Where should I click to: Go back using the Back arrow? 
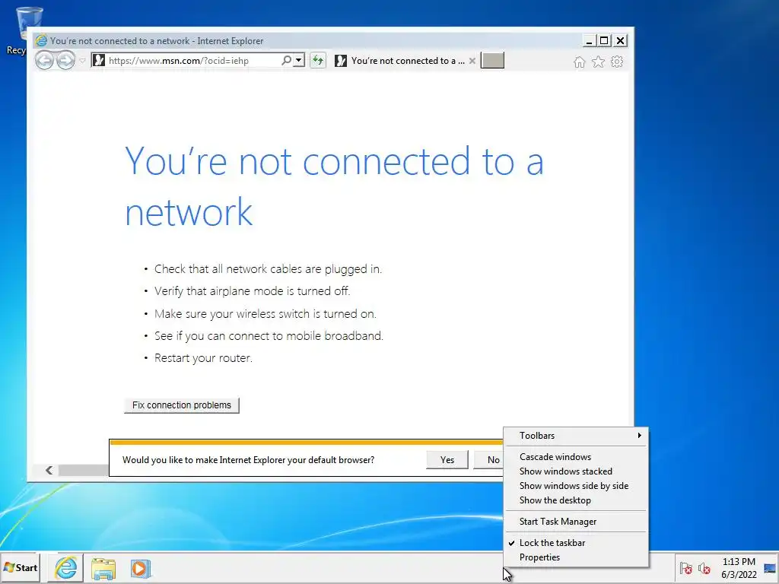pos(45,61)
